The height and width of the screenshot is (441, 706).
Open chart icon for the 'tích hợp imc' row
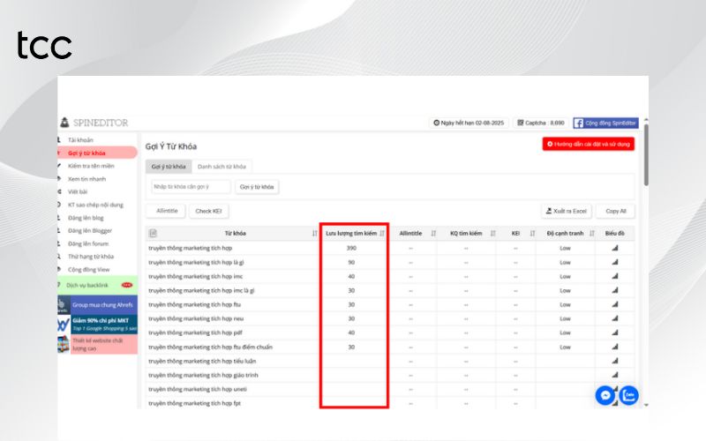click(615, 276)
